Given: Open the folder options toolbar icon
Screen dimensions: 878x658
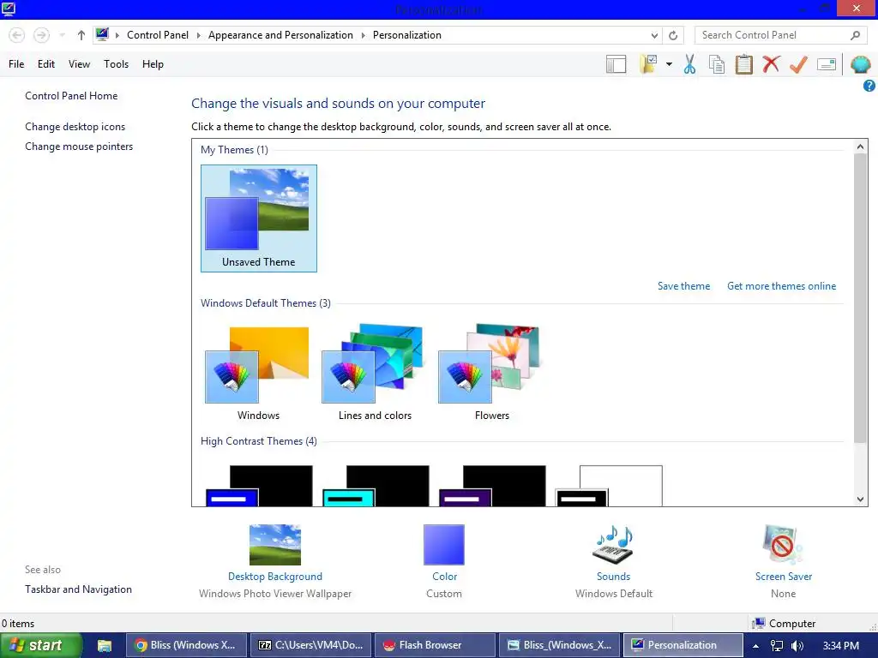Looking at the screenshot, I should pyautogui.click(x=649, y=64).
